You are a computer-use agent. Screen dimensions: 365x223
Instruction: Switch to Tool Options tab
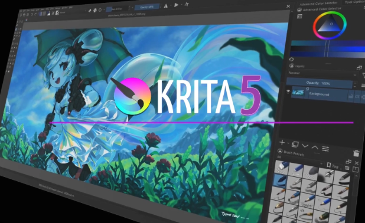tap(354, 2)
